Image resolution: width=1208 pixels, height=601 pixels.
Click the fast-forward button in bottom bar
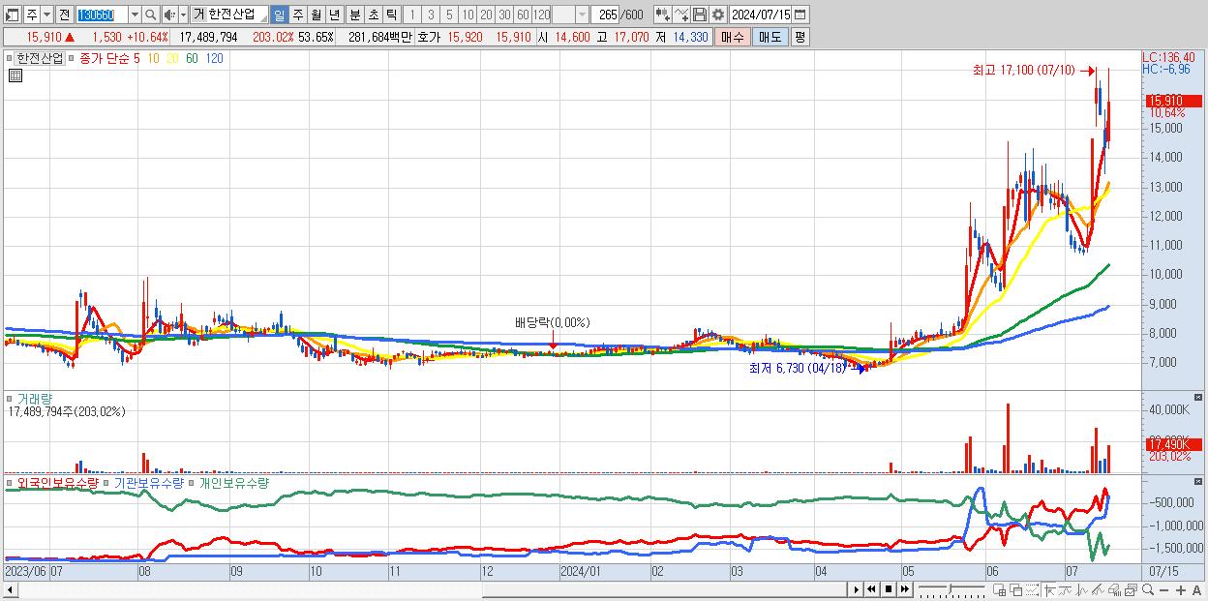pyautogui.click(x=904, y=589)
